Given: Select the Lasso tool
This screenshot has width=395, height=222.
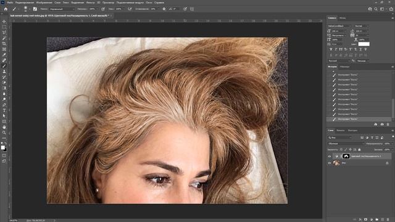Looking at the screenshot, I should (4, 33).
